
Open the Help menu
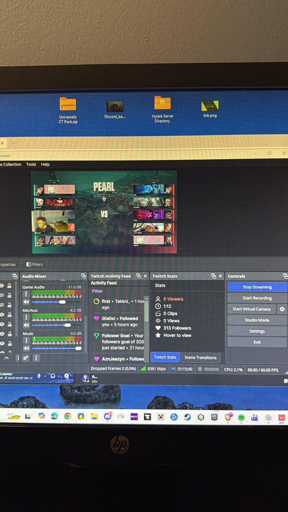pos(45,164)
